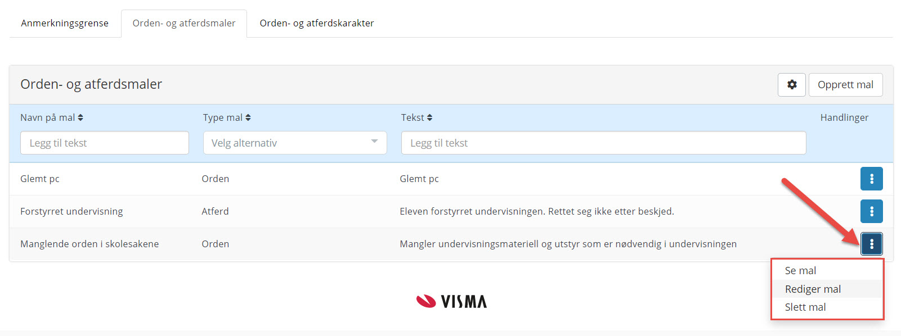Focus the Tekst filter input field
Screen dimensions: 901x336
click(603, 143)
